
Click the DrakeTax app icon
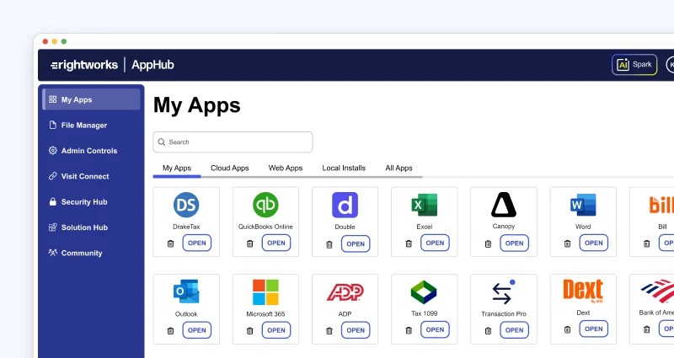pos(186,205)
